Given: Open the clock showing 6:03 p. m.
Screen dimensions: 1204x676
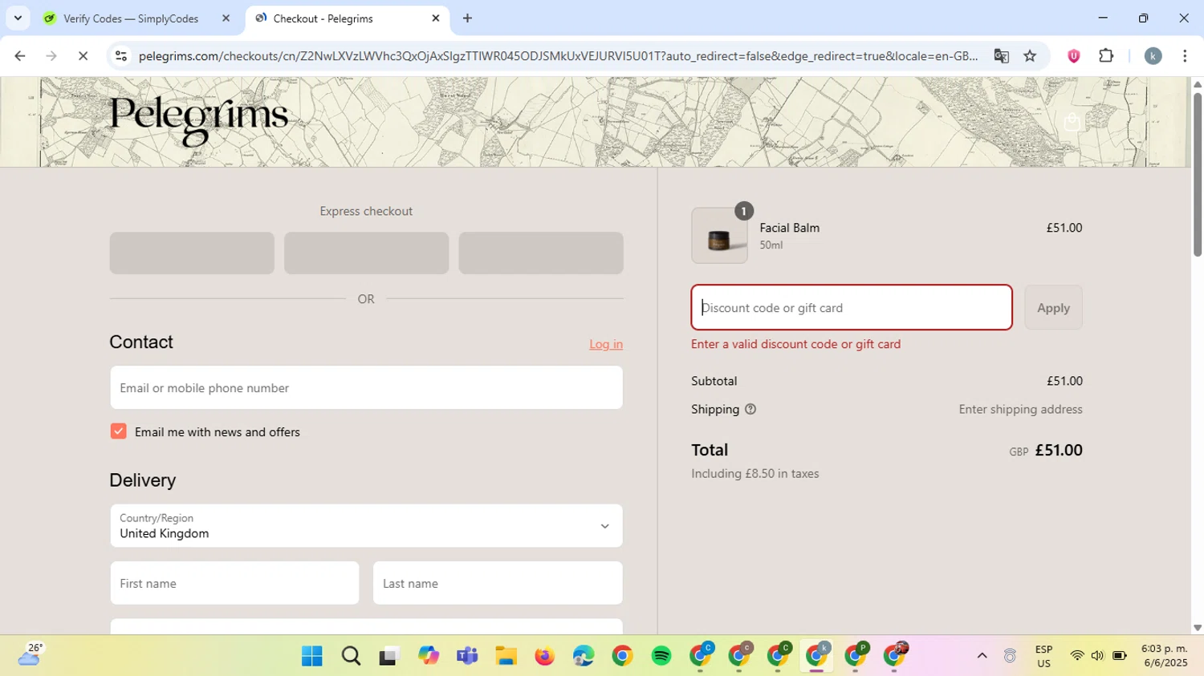Looking at the screenshot, I should (x=1164, y=656).
